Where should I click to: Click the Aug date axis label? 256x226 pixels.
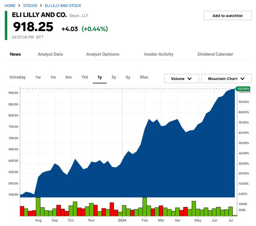point(38,220)
